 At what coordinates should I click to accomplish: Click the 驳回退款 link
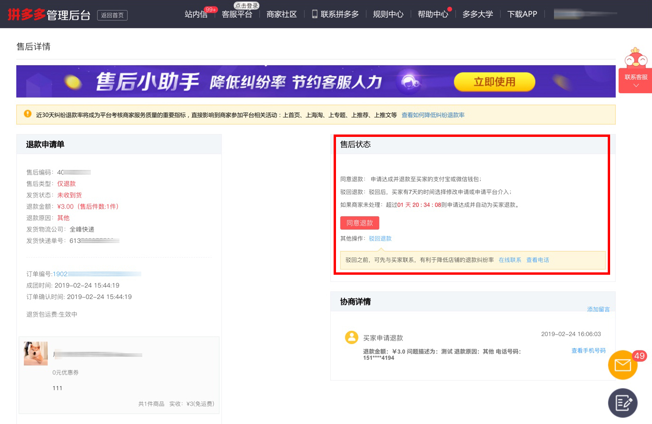point(380,239)
